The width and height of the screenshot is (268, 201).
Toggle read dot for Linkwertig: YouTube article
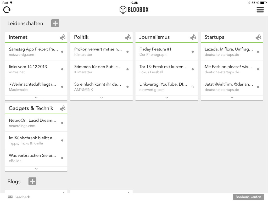[193, 87]
